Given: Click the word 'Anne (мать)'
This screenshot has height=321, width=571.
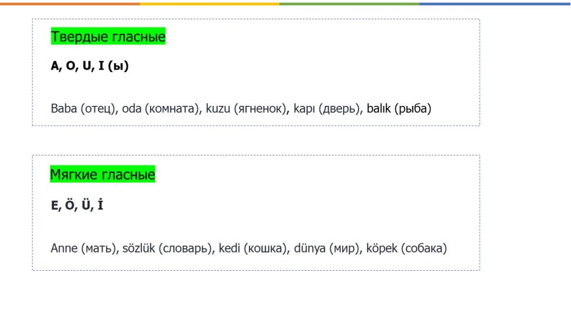Looking at the screenshot, I should point(83,248).
